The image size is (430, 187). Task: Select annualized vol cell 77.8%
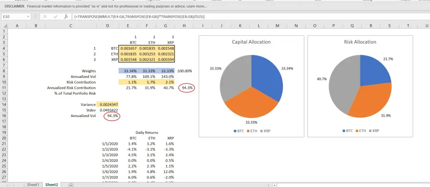(128, 77)
